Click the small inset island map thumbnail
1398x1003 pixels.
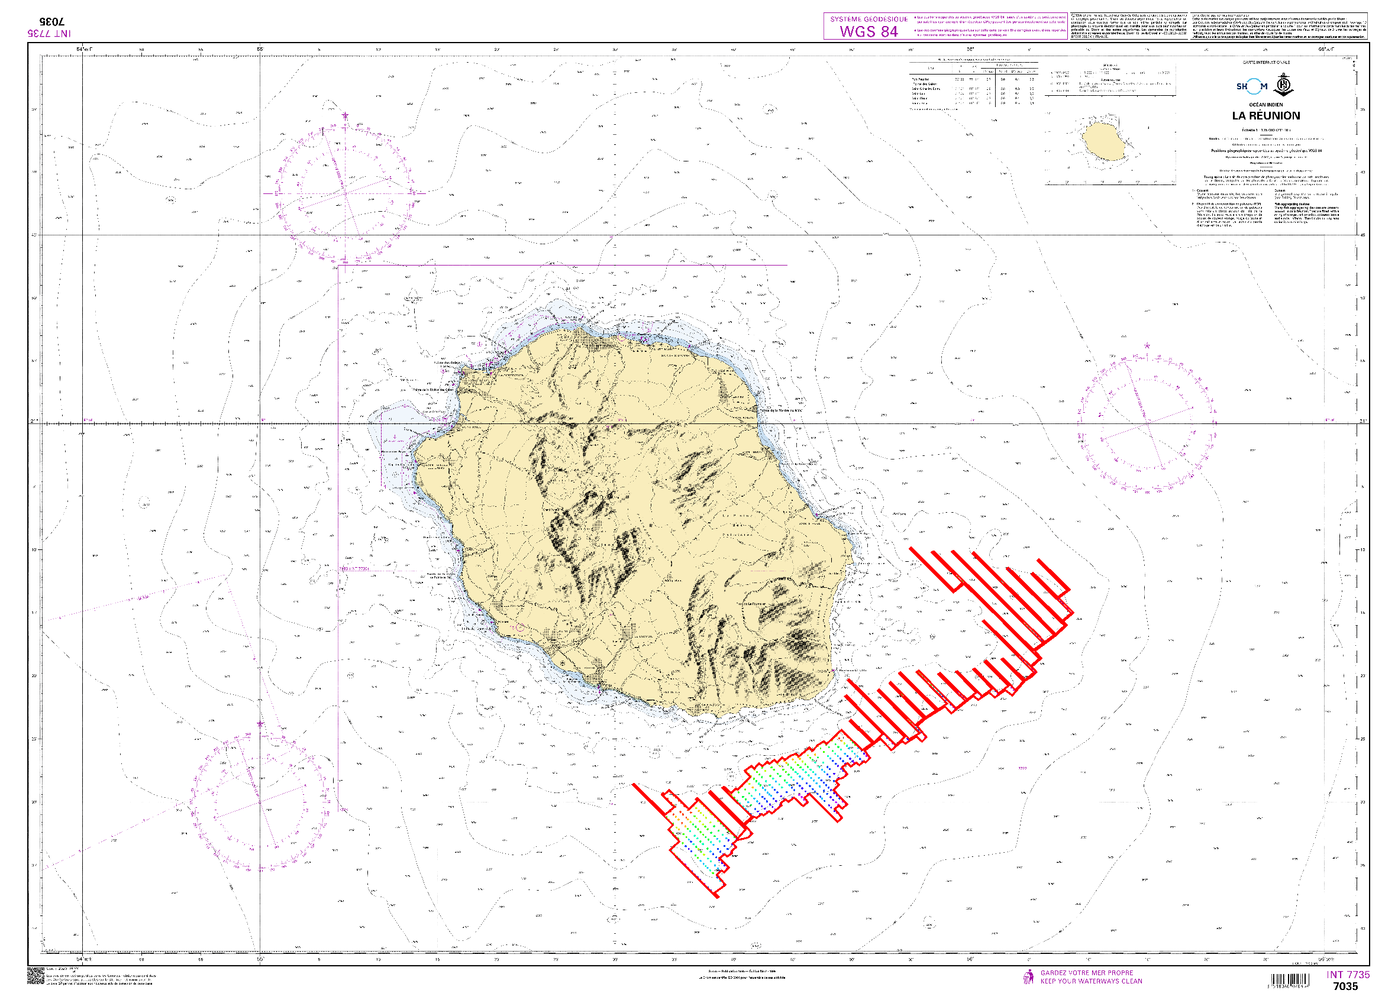click(1105, 143)
